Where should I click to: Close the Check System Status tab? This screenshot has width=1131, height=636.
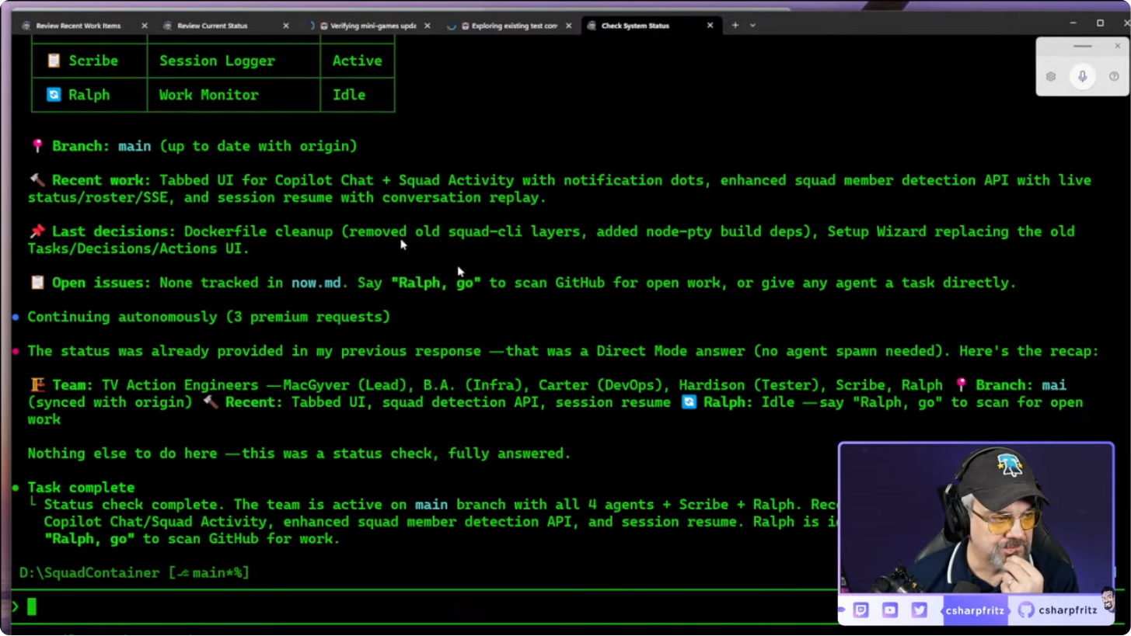710,26
